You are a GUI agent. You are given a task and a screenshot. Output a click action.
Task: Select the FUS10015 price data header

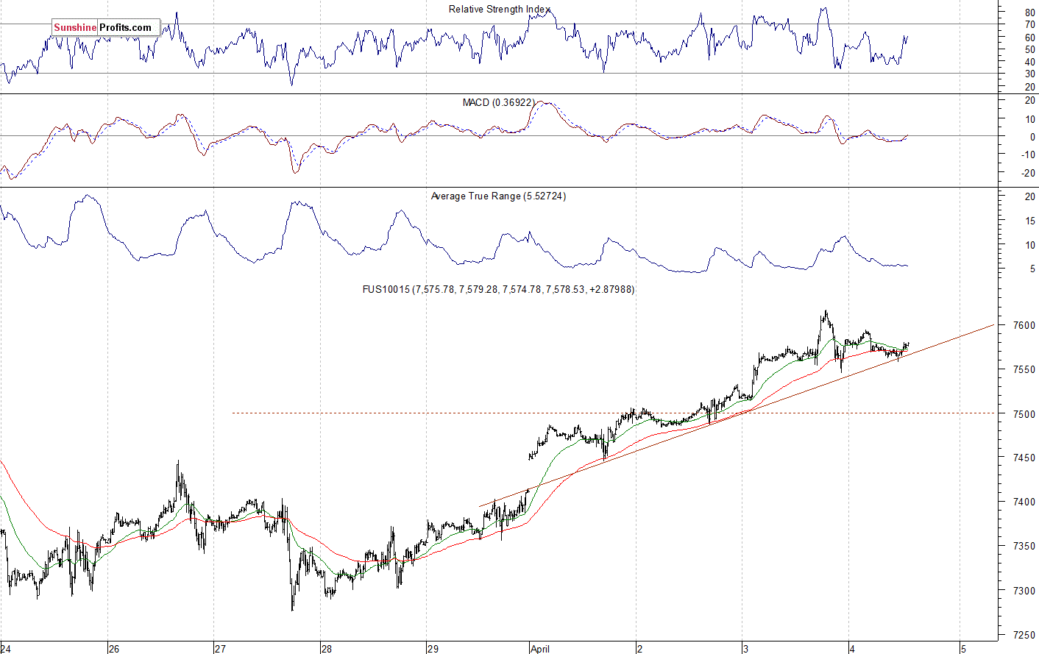pyautogui.click(x=498, y=290)
